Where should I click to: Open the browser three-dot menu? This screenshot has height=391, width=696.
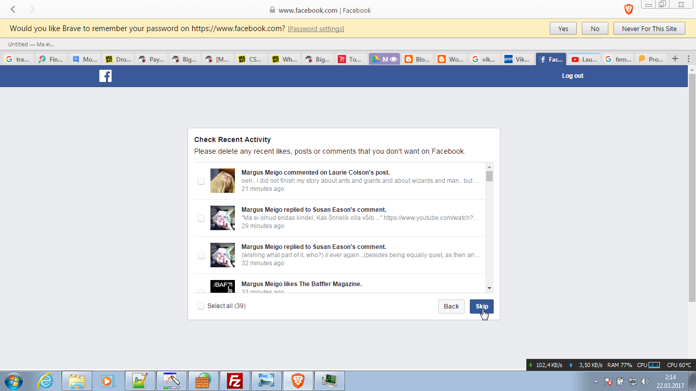click(x=689, y=59)
